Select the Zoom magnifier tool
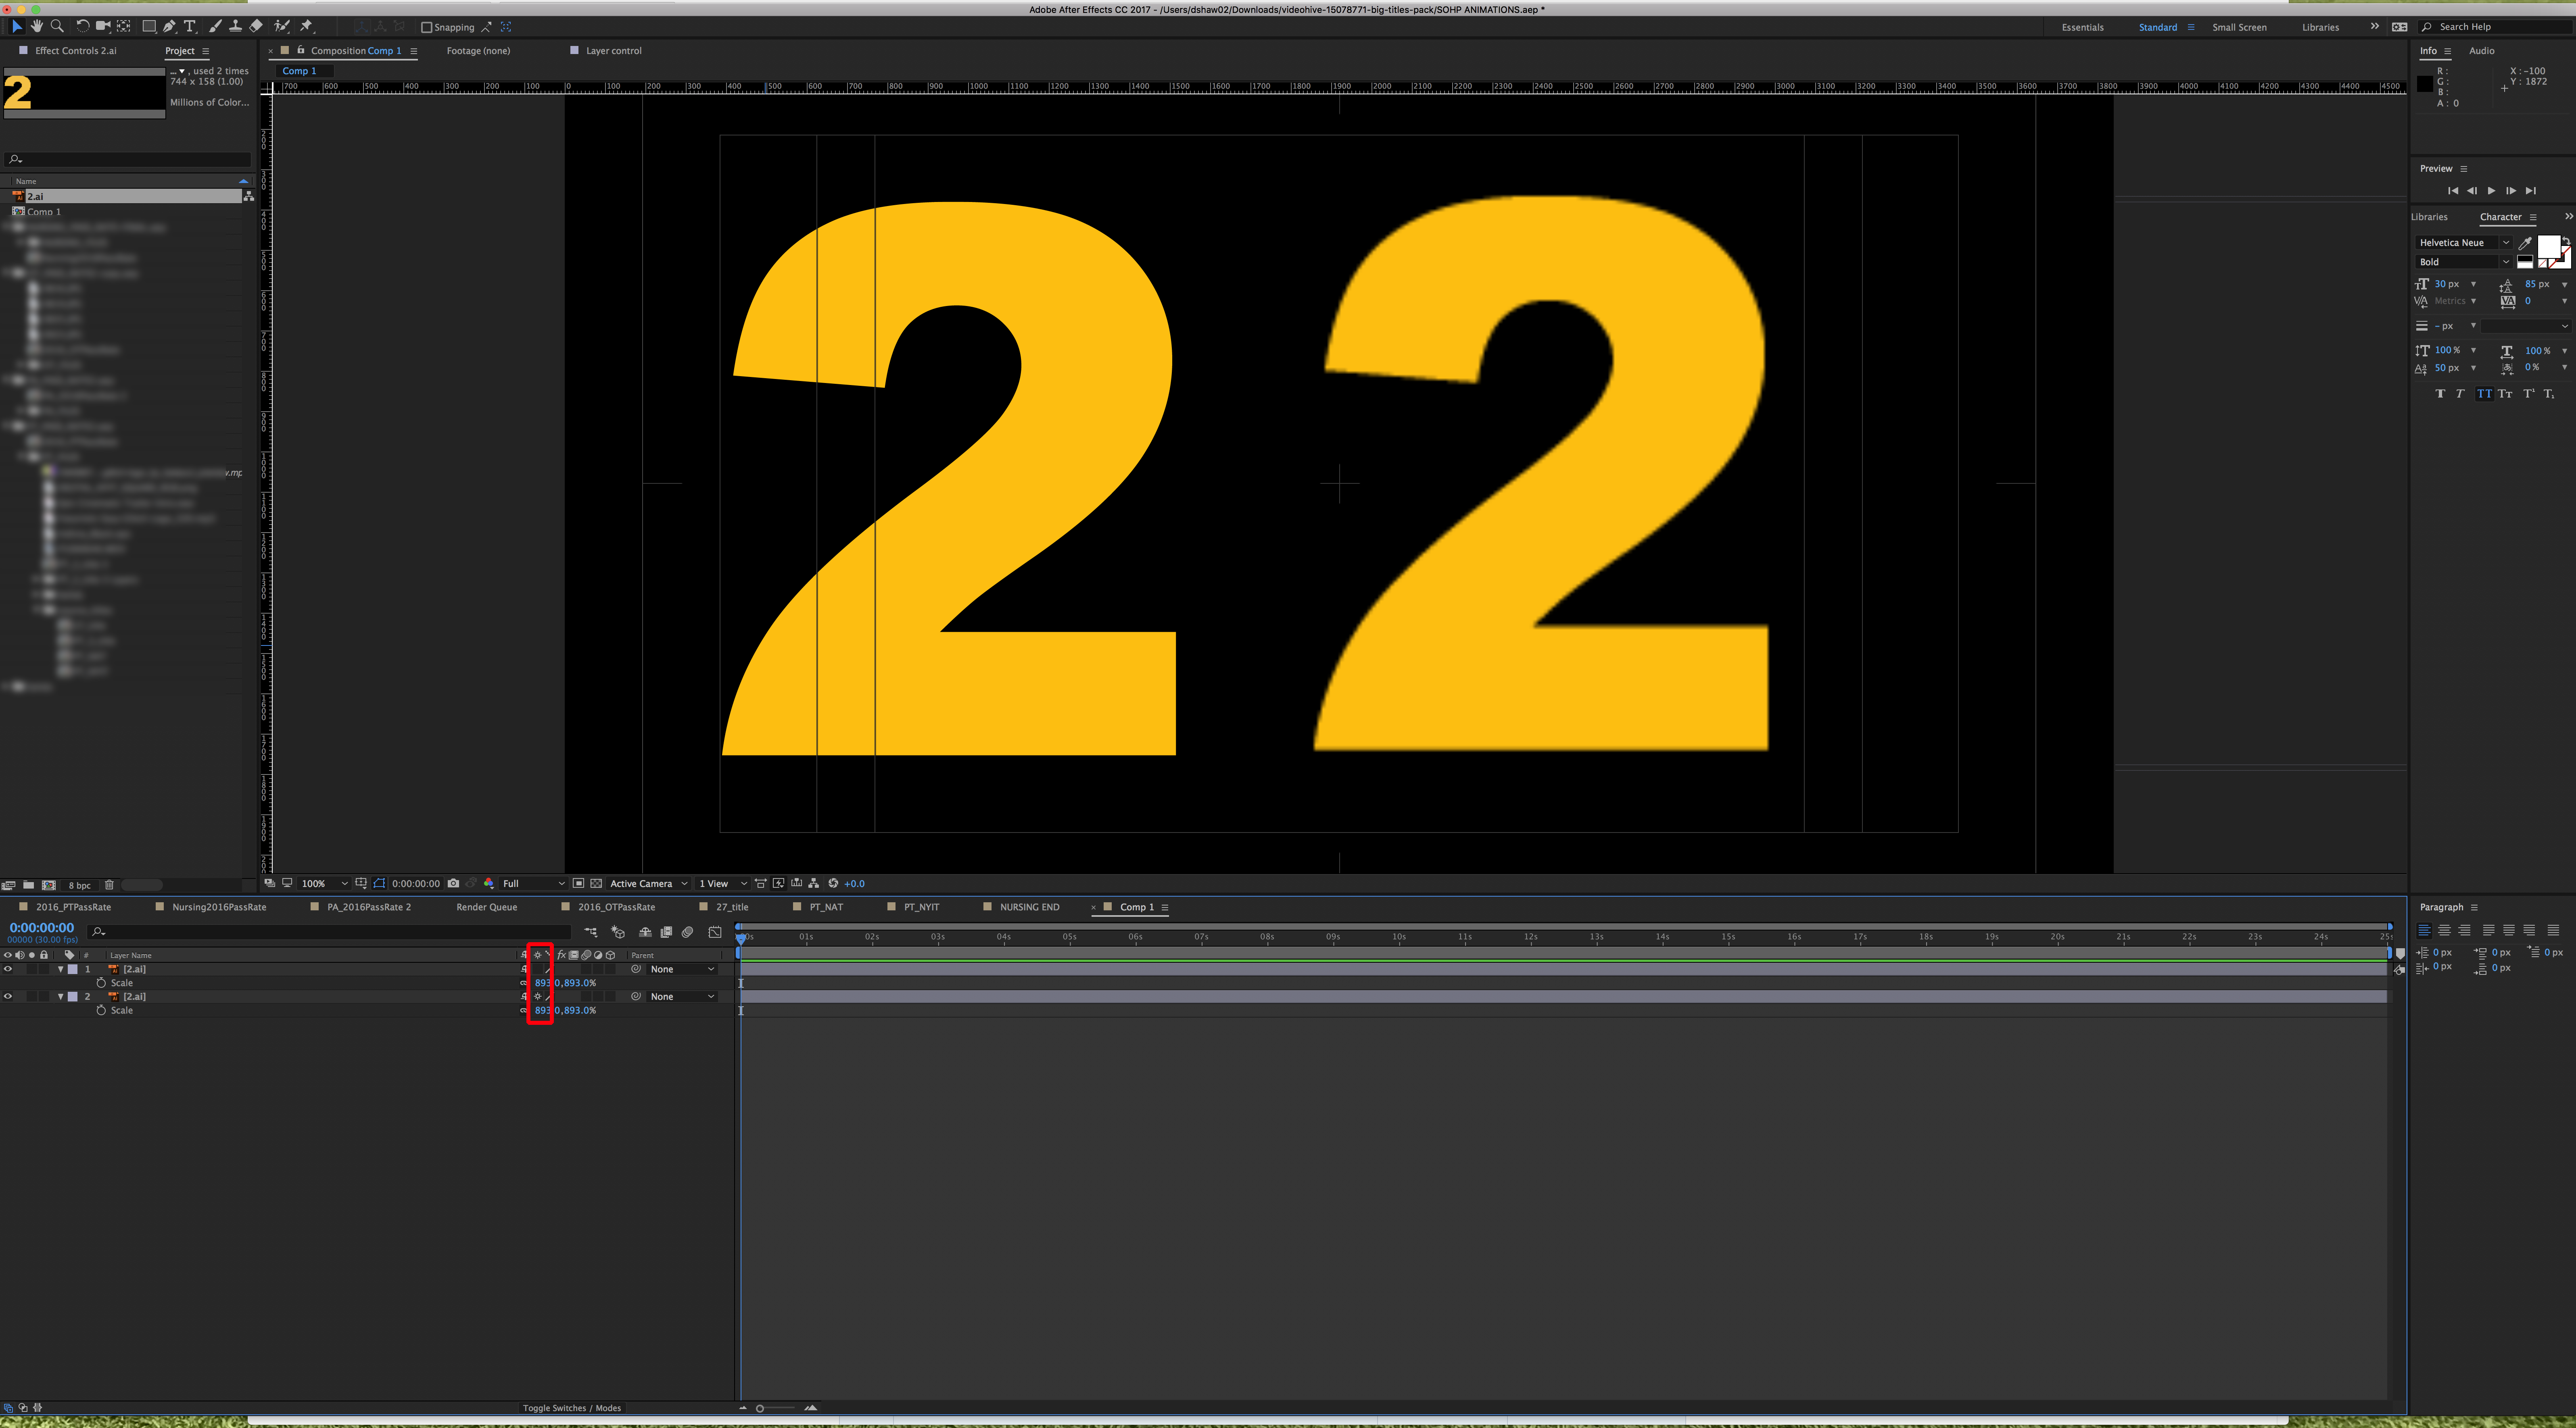The image size is (2576, 1428). [x=57, y=26]
